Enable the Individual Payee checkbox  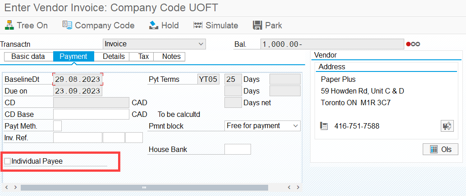coord(7,161)
